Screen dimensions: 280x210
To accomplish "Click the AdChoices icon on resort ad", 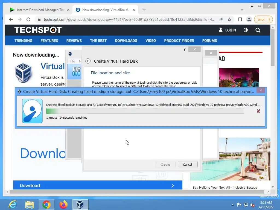I will pos(266,140).
